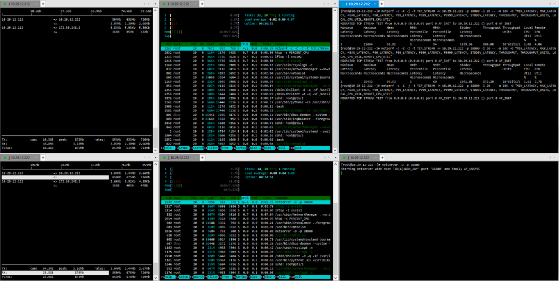Click F5 Tree in htop on 10.29.12.212
This screenshot has width=559, height=281.
225,148
